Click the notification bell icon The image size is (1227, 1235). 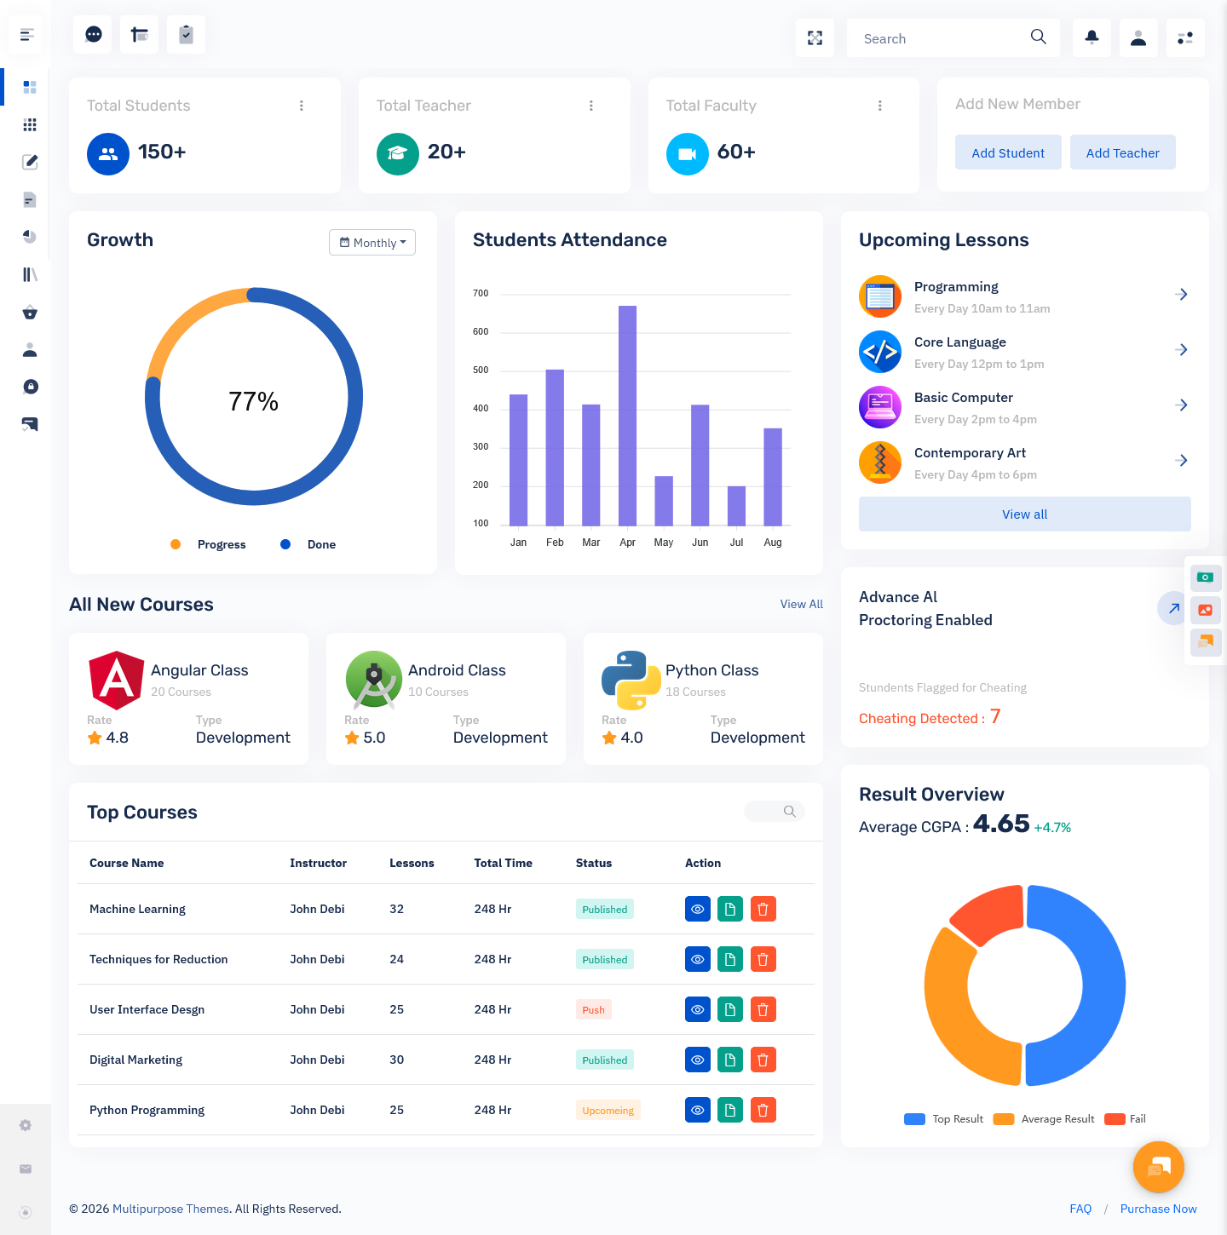click(x=1092, y=37)
